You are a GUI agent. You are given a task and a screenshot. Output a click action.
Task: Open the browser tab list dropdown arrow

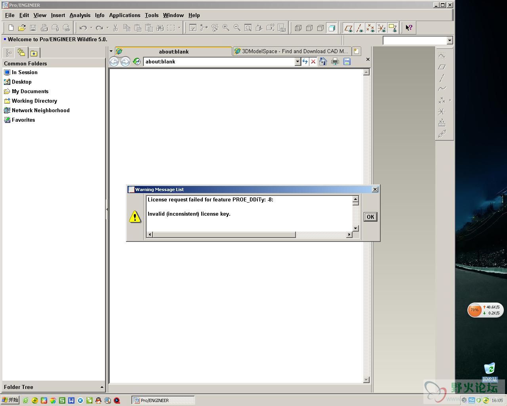pyautogui.click(x=111, y=51)
